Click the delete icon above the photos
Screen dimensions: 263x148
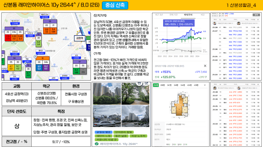(x=139, y=83)
